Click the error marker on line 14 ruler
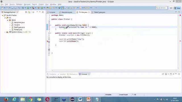 coord(47,41)
